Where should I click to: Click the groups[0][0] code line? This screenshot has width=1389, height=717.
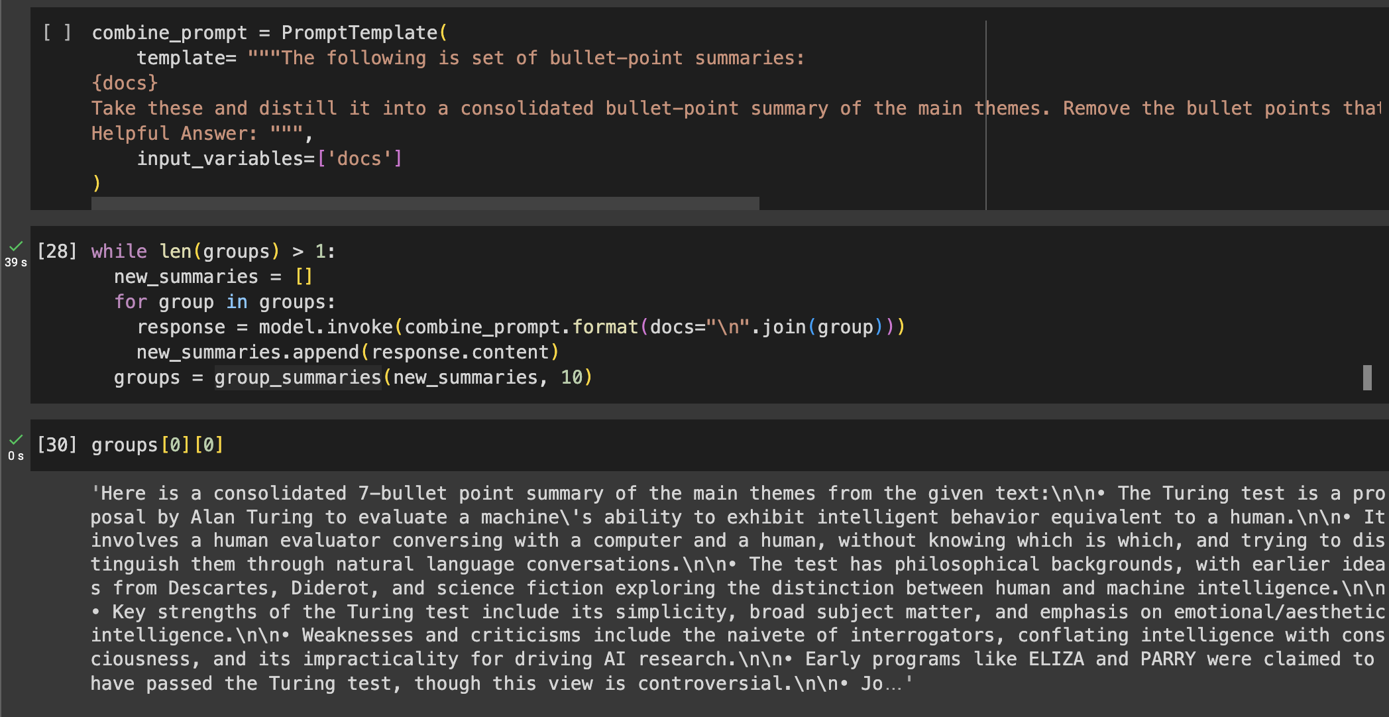point(158,445)
